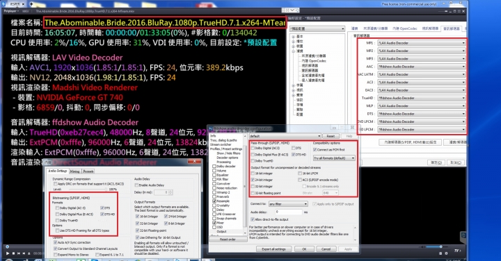Click the Reset order button
Image resolution: width=501 pixels, height=261 pixels.
228,239
